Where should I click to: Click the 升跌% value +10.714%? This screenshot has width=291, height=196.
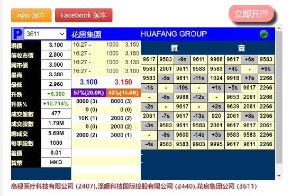pyautogui.click(x=56, y=104)
